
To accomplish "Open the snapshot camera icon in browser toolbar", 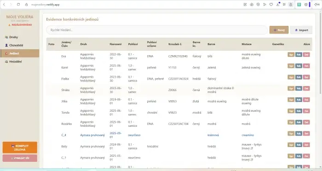I will (x=252, y=5).
